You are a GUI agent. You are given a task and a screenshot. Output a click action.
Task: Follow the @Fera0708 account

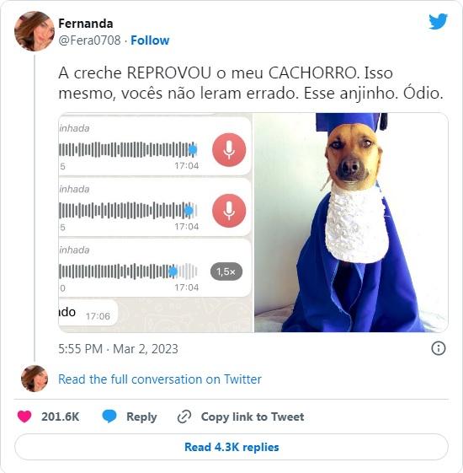pyautogui.click(x=150, y=40)
